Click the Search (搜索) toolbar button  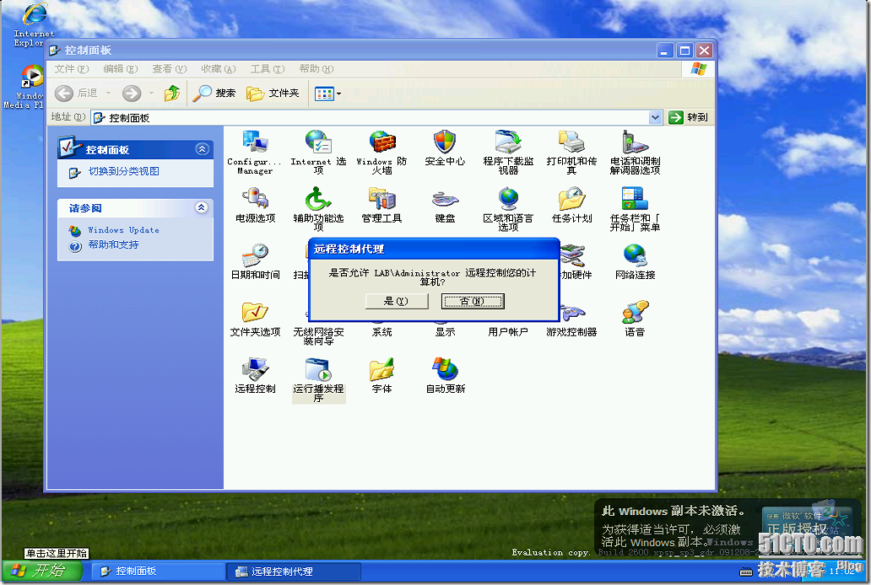(x=214, y=94)
